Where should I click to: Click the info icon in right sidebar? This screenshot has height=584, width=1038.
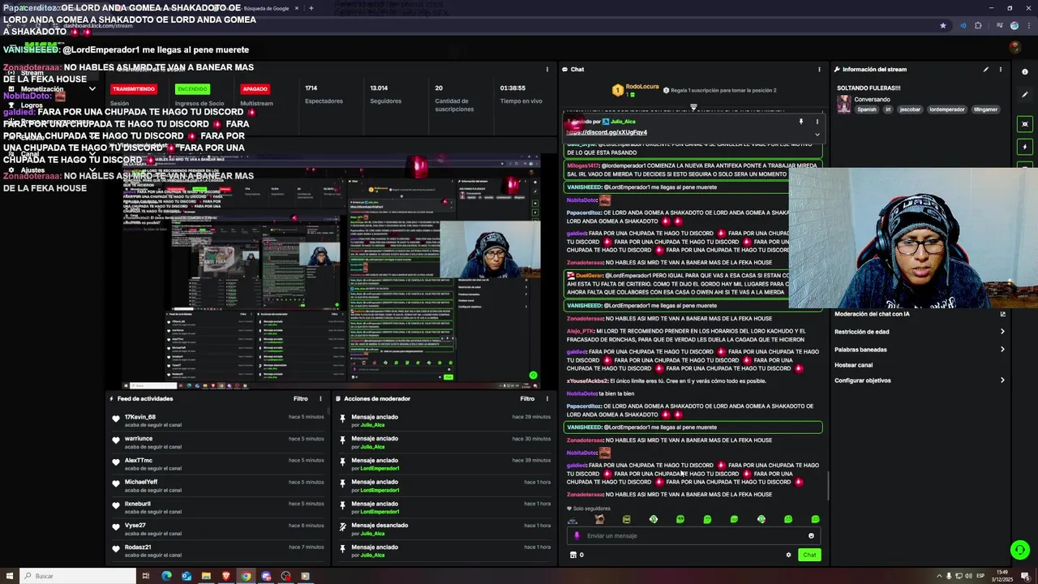pos(1025,72)
